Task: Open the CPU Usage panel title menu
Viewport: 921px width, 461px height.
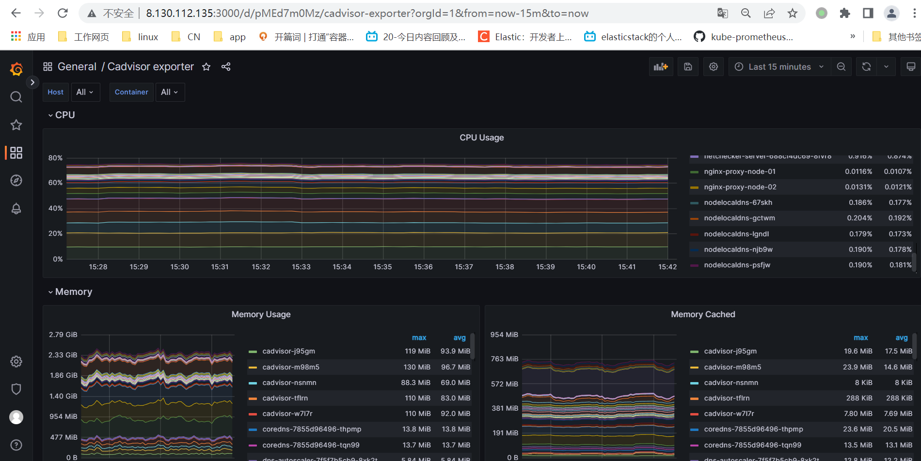Action: click(481, 138)
